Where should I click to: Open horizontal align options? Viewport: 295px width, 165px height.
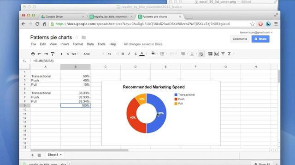[183, 54]
